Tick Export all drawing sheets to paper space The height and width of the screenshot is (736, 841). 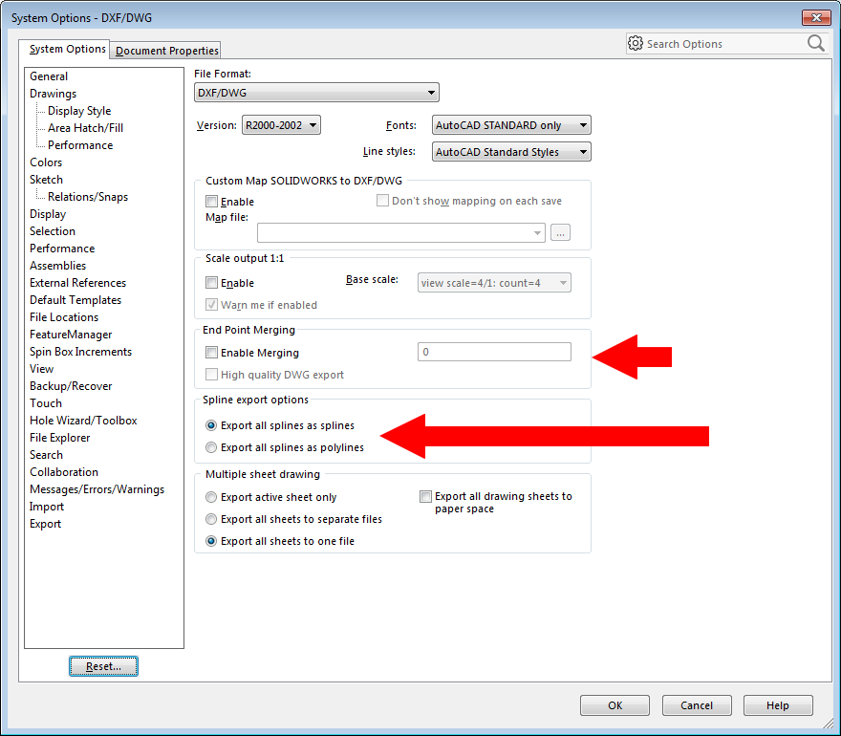click(x=426, y=497)
